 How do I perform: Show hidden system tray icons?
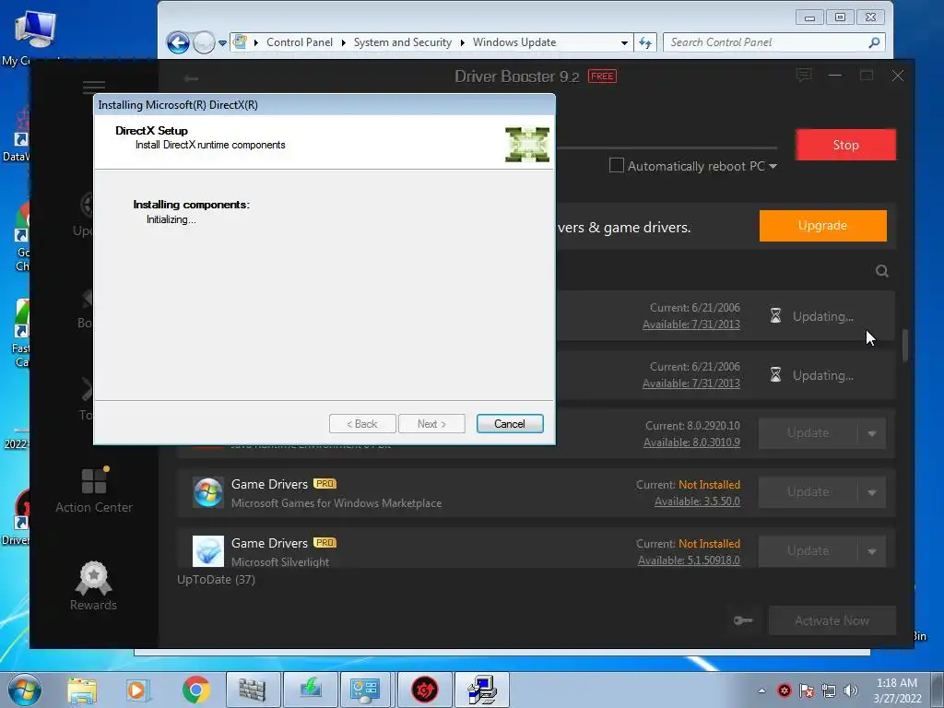click(x=762, y=690)
